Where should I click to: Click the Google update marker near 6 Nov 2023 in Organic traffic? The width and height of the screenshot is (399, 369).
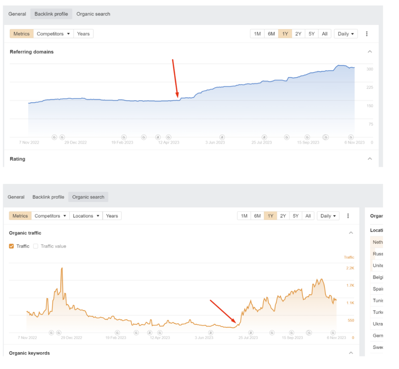pos(333,333)
